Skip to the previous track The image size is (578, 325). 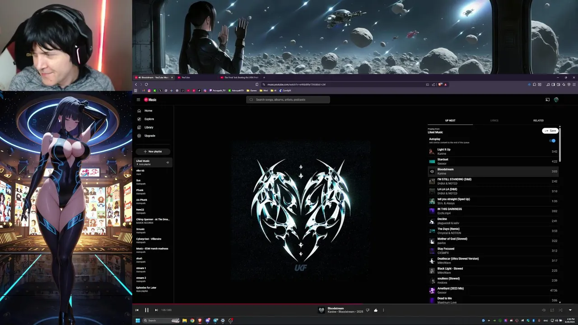pos(137,310)
